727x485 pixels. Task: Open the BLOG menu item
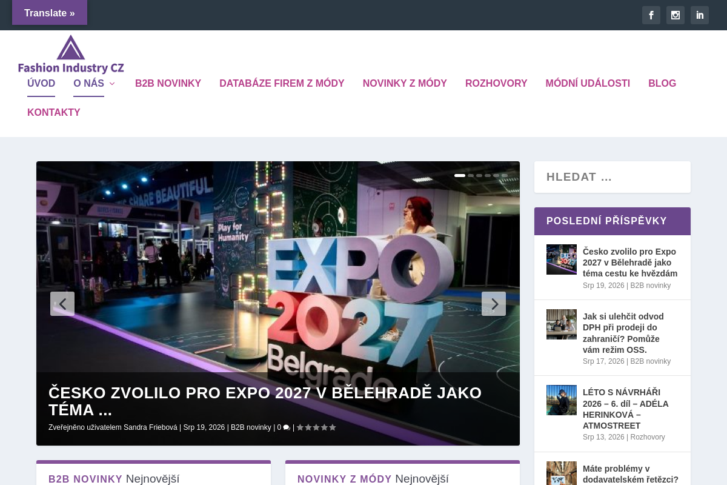tap(662, 84)
